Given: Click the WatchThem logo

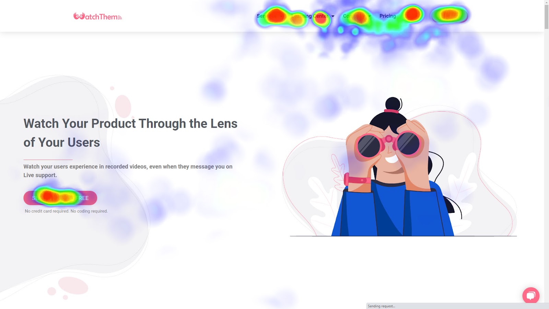Looking at the screenshot, I should (x=97, y=16).
